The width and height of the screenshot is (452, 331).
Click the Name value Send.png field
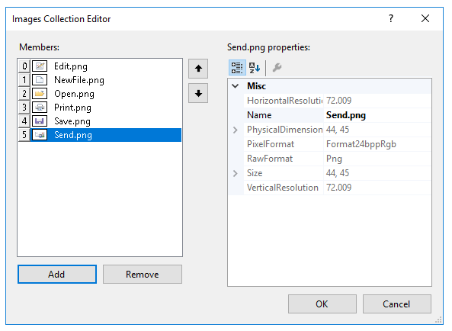(377, 115)
